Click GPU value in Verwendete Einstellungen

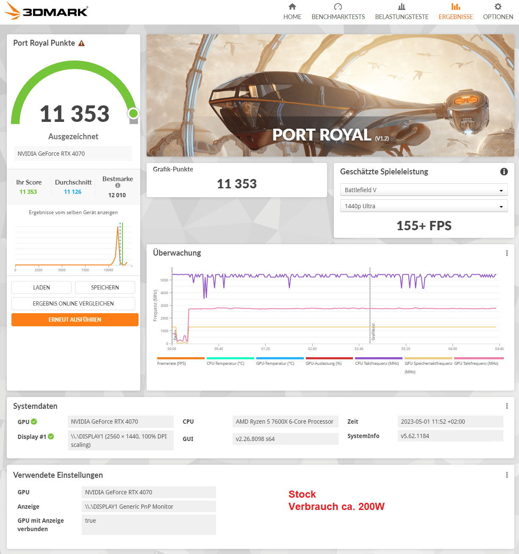149,492
